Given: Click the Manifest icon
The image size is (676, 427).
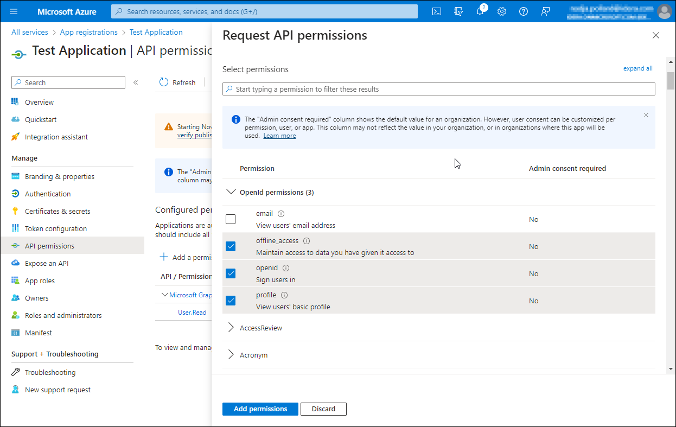Looking at the screenshot, I should tap(15, 333).
